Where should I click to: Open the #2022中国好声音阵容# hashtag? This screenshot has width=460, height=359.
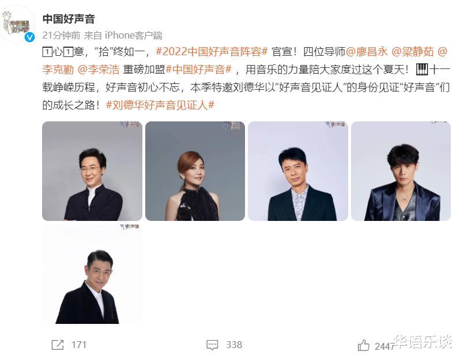click(212, 52)
